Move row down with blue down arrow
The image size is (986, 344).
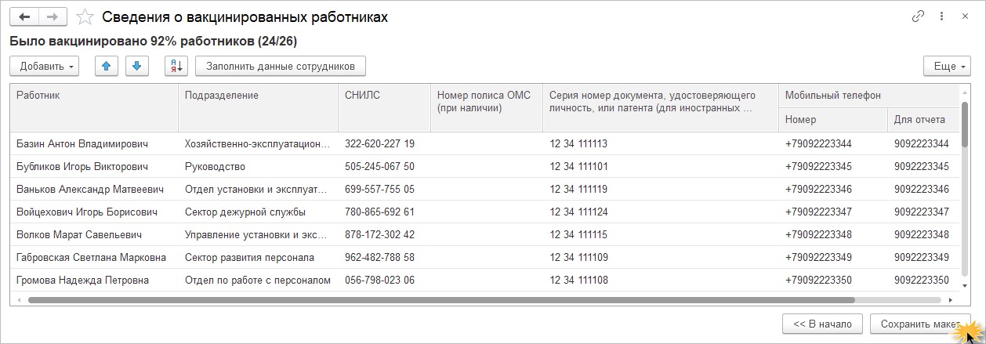136,66
